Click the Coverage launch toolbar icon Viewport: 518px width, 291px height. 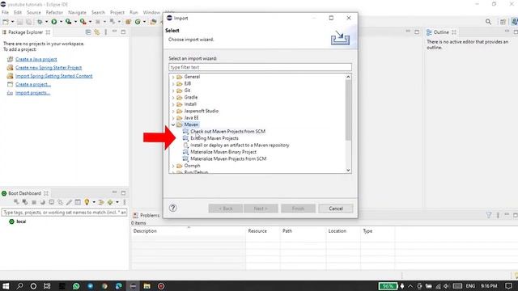[x=68, y=22]
